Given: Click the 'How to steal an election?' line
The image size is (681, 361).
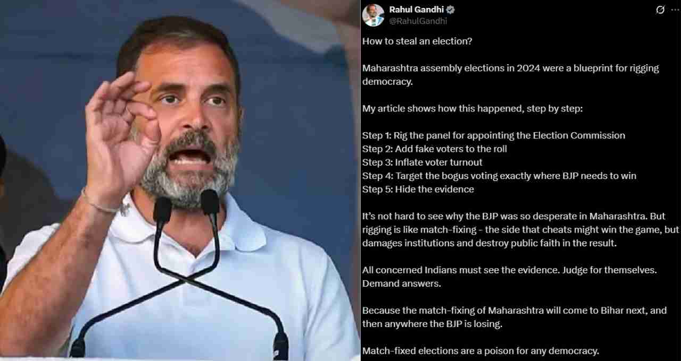Looking at the screenshot, I should pyautogui.click(x=417, y=41).
